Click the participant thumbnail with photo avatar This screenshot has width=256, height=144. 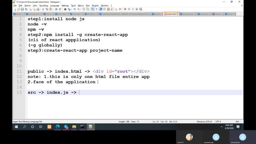click(189, 137)
